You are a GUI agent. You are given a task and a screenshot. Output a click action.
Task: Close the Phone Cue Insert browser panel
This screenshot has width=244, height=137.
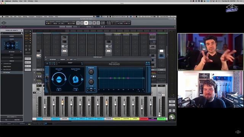tap(22, 30)
